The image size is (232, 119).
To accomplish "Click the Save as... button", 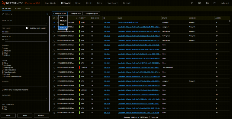I will pos(41,115).
